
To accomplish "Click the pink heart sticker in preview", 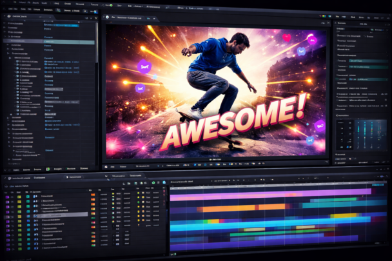I will click(287, 38).
